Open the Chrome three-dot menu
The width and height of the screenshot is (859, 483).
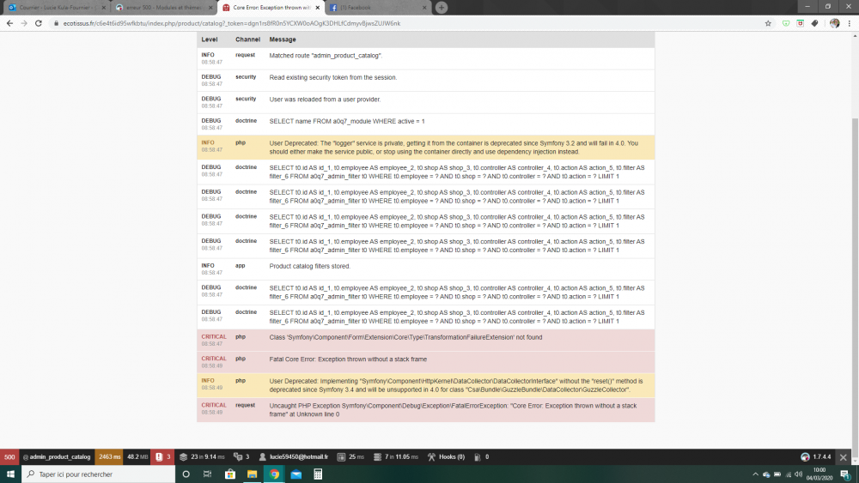tap(850, 23)
